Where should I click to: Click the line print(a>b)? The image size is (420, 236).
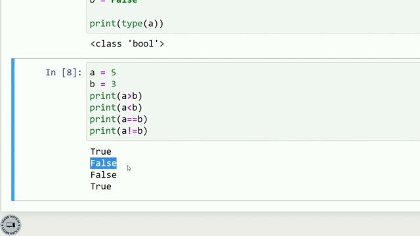tap(116, 96)
